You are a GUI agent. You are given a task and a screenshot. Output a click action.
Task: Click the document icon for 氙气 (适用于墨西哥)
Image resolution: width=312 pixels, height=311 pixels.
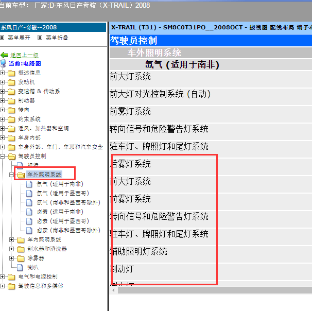[x=29, y=194]
